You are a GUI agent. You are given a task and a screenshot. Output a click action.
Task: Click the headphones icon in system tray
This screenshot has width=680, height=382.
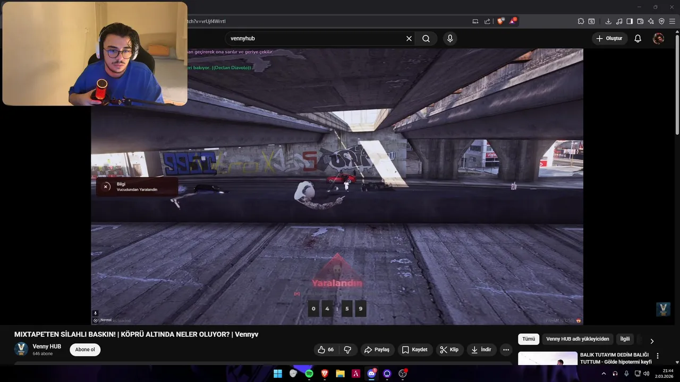pos(615,374)
